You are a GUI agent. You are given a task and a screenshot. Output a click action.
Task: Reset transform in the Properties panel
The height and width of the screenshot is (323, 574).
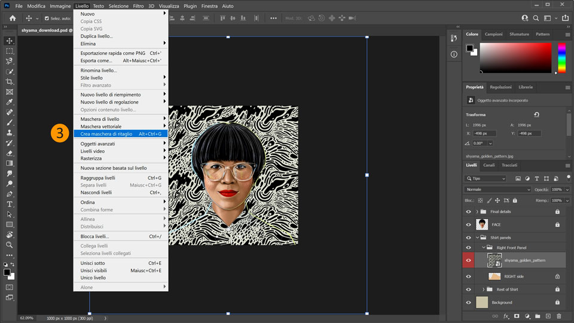pos(536,114)
